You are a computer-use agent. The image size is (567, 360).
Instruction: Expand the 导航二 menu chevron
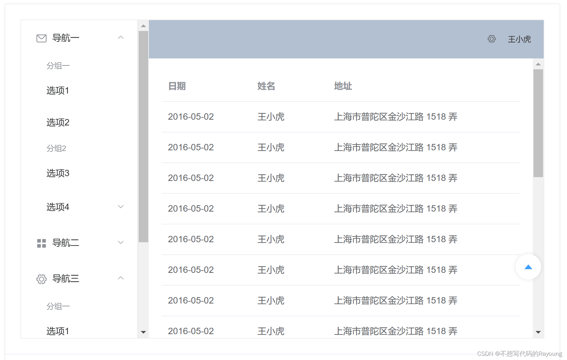click(x=121, y=243)
